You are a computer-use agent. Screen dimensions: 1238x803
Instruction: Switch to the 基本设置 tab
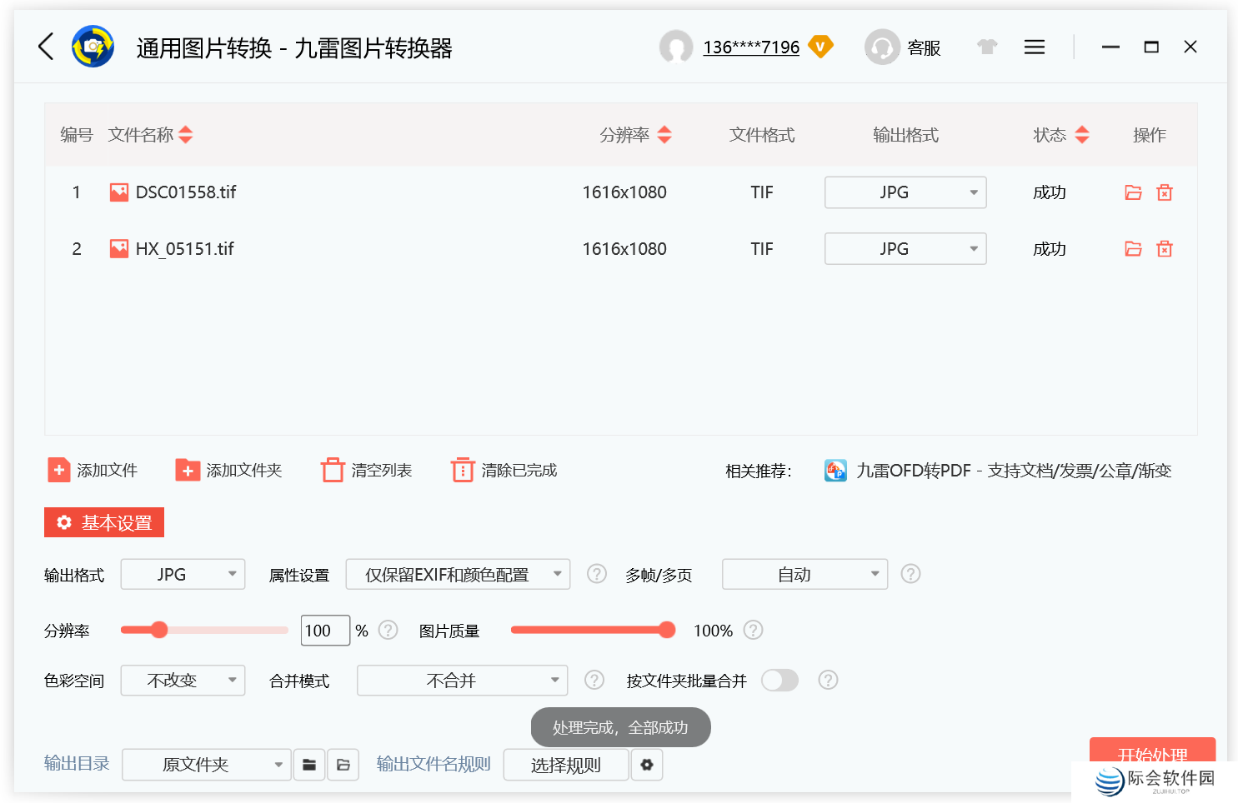[103, 522]
